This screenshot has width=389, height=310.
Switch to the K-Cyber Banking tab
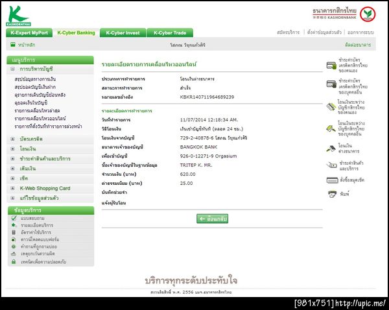pos(76,33)
